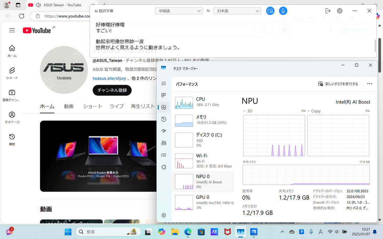Viewport: 383px width, 239px height.
Task: Open the Task Manager hamburger navigation menu
Action: (x=164, y=83)
